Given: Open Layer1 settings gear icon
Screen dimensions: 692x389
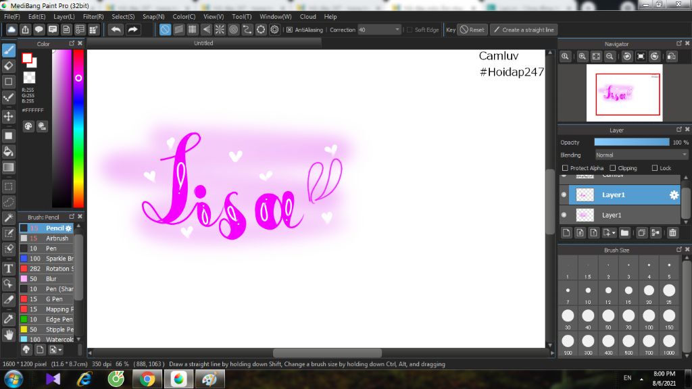Looking at the screenshot, I should 674,195.
